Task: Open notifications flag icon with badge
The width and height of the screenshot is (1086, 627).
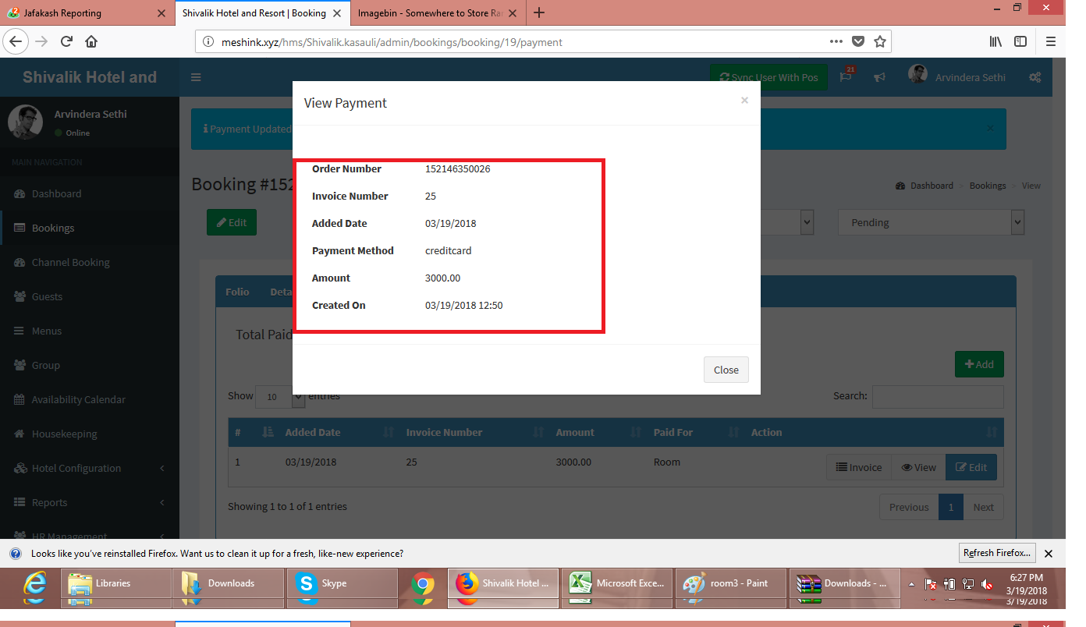Action: [846, 76]
